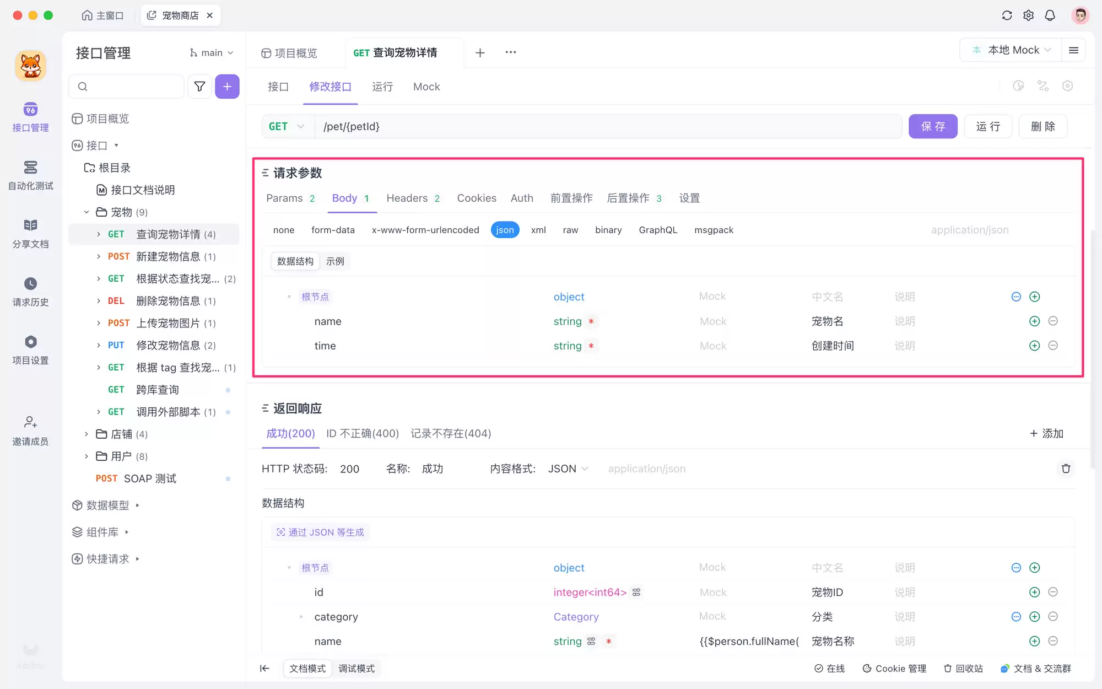
Task: Open the settings gear in title bar
Action: coord(1028,15)
